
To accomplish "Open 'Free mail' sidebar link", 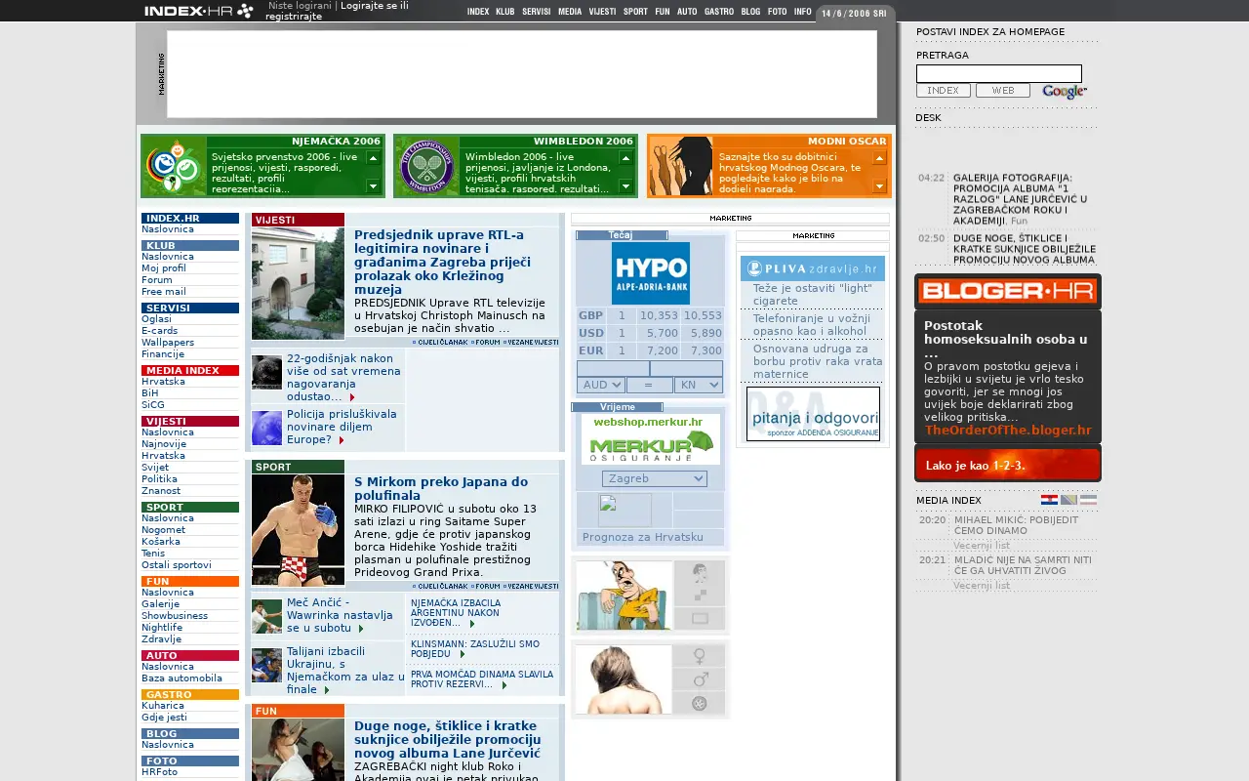I will [x=163, y=292].
